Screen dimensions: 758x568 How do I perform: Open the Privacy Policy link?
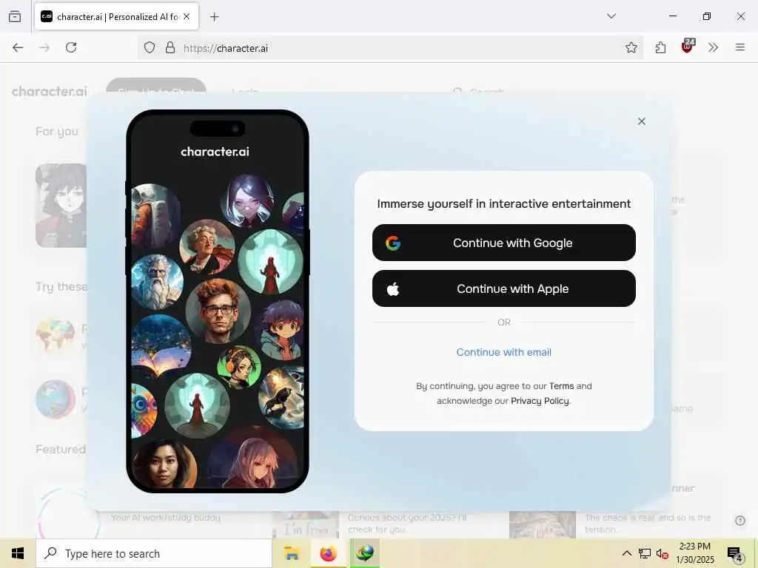tap(540, 401)
